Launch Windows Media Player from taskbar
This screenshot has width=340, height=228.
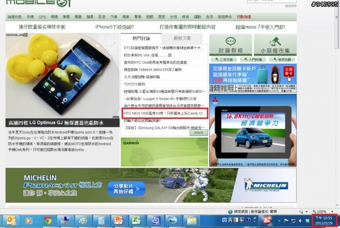(28, 221)
